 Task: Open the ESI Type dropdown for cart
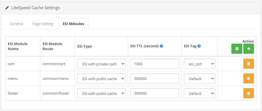101,64
